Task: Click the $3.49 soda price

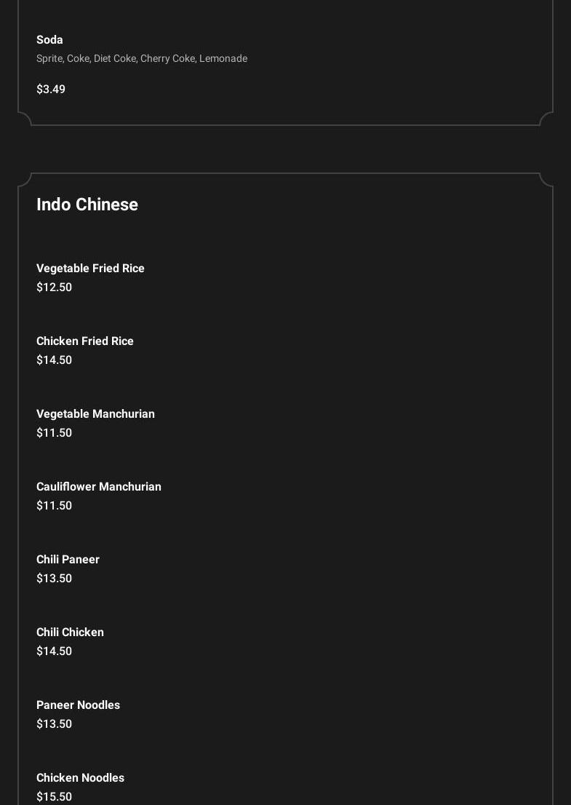Action: (x=51, y=90)
